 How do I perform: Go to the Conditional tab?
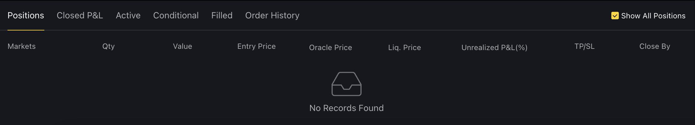176,16
